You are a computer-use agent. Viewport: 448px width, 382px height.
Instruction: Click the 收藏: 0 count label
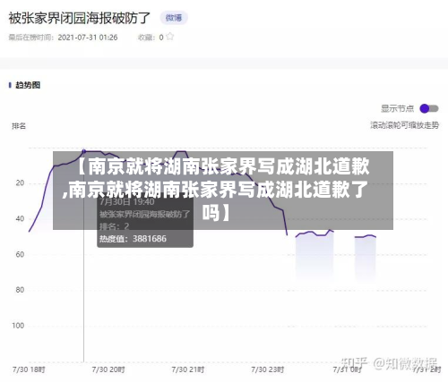click(x=151, y=38)
